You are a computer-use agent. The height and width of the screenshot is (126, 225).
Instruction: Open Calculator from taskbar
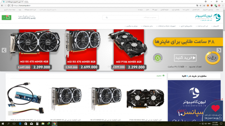pyautogui.click(x=37, y=124)
